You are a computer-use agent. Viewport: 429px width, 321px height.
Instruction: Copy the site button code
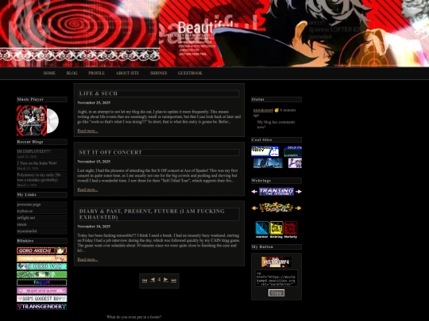[276, 293]
